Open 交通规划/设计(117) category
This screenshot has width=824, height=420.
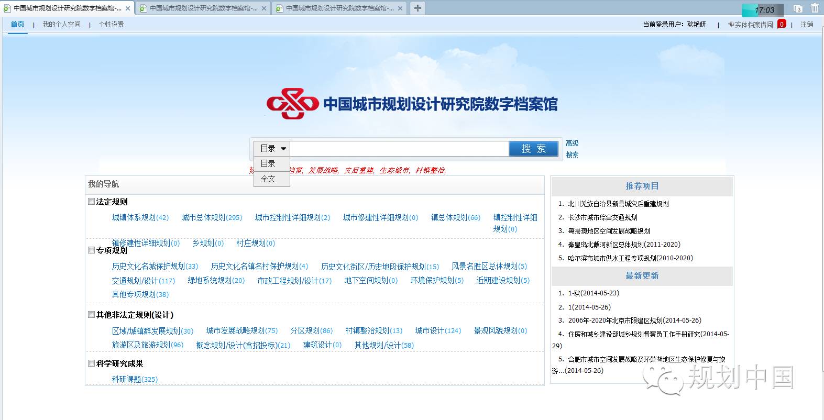tap(144, 281)
